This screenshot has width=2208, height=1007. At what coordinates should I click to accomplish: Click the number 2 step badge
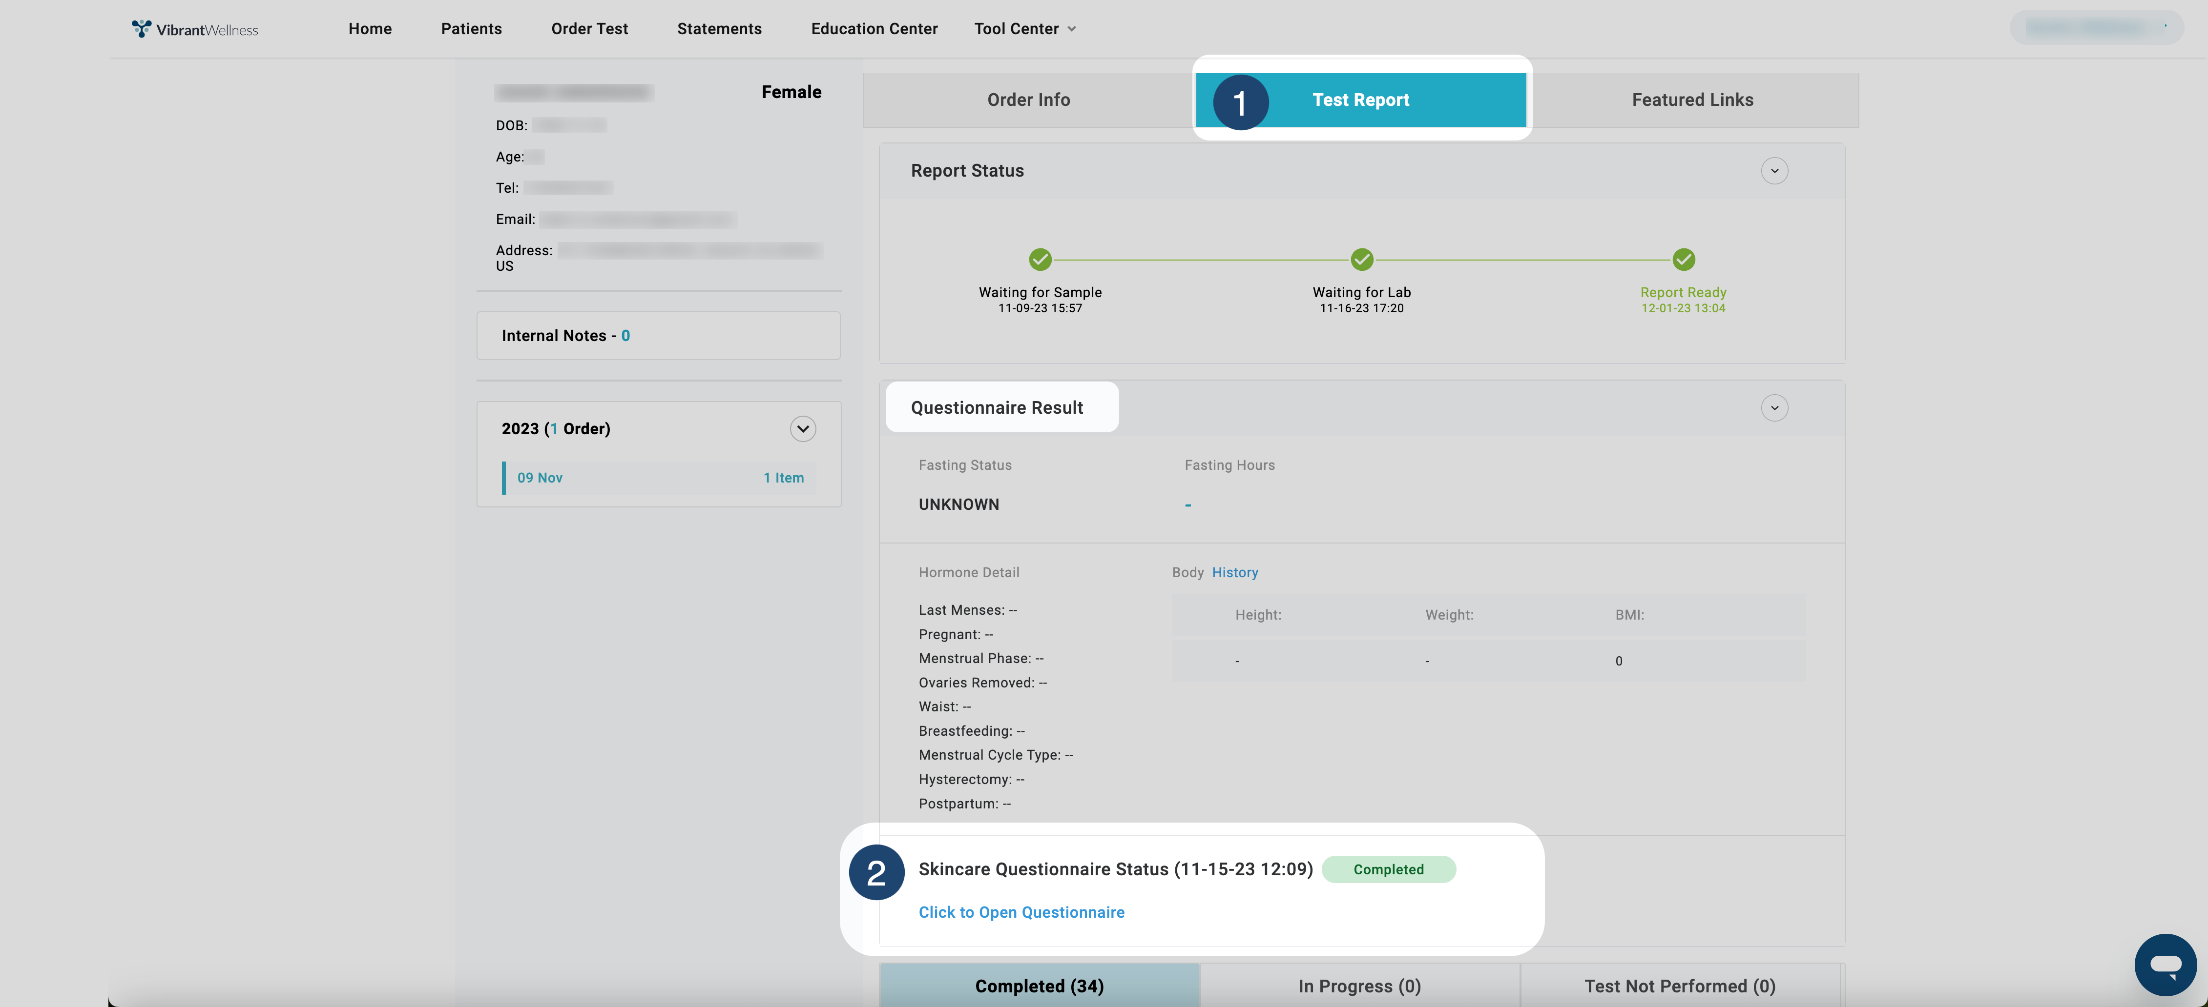876,872
